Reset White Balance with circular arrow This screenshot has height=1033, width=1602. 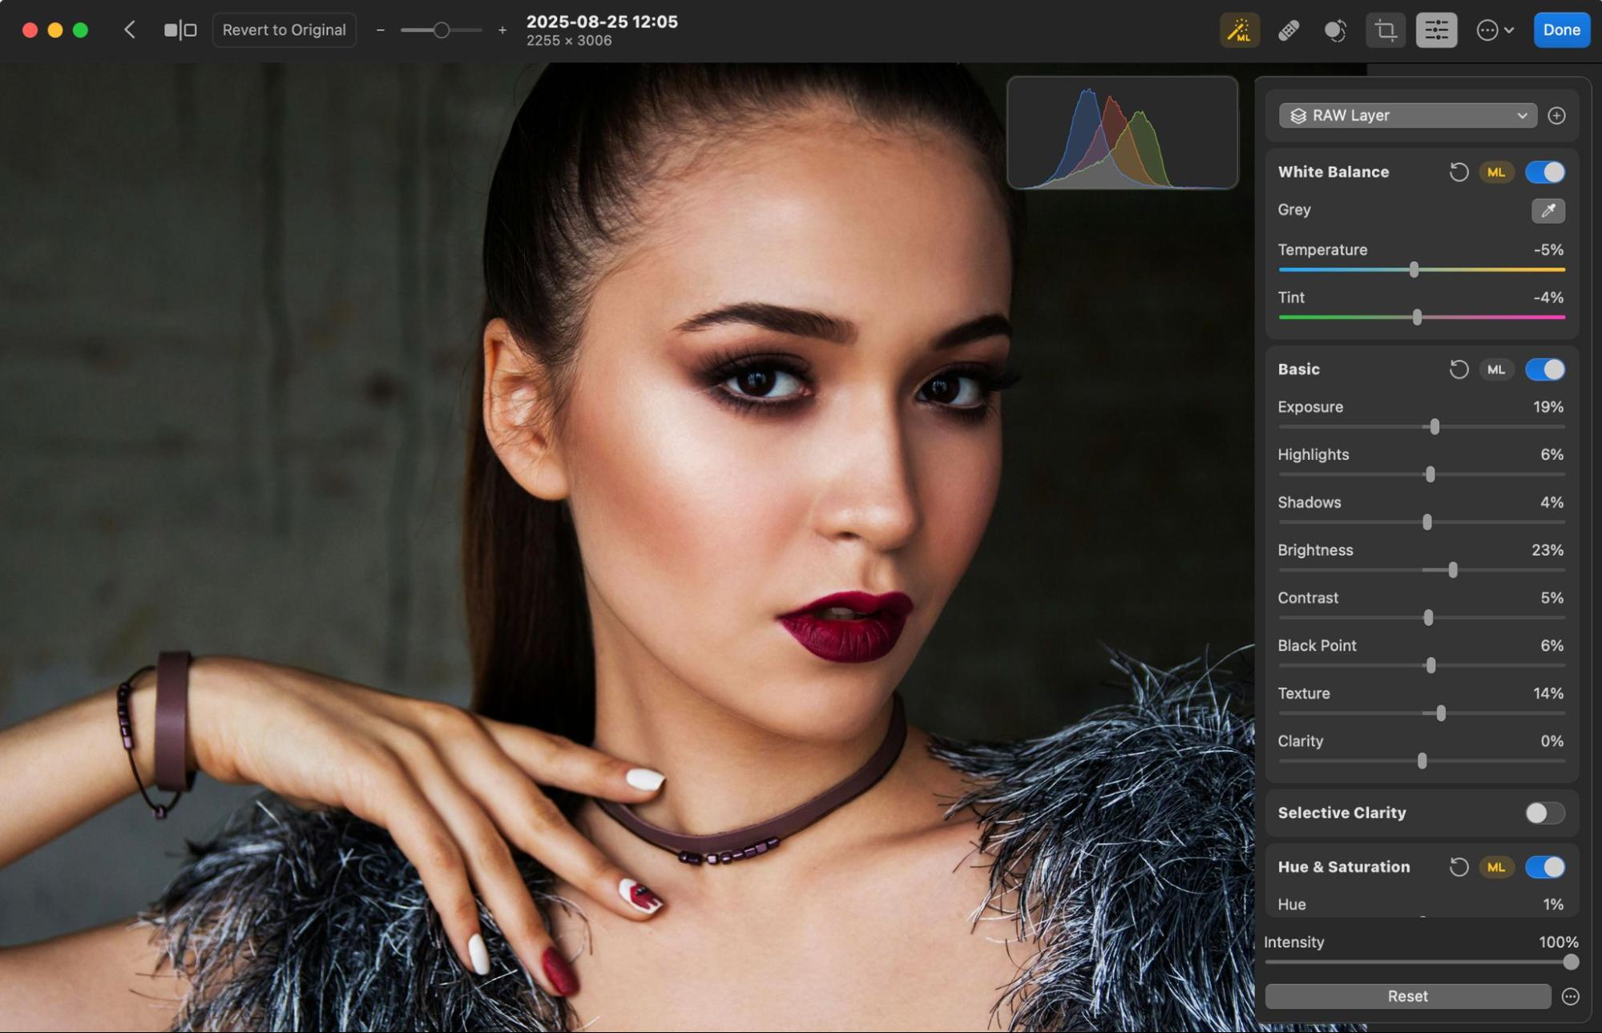[1458, 172]
